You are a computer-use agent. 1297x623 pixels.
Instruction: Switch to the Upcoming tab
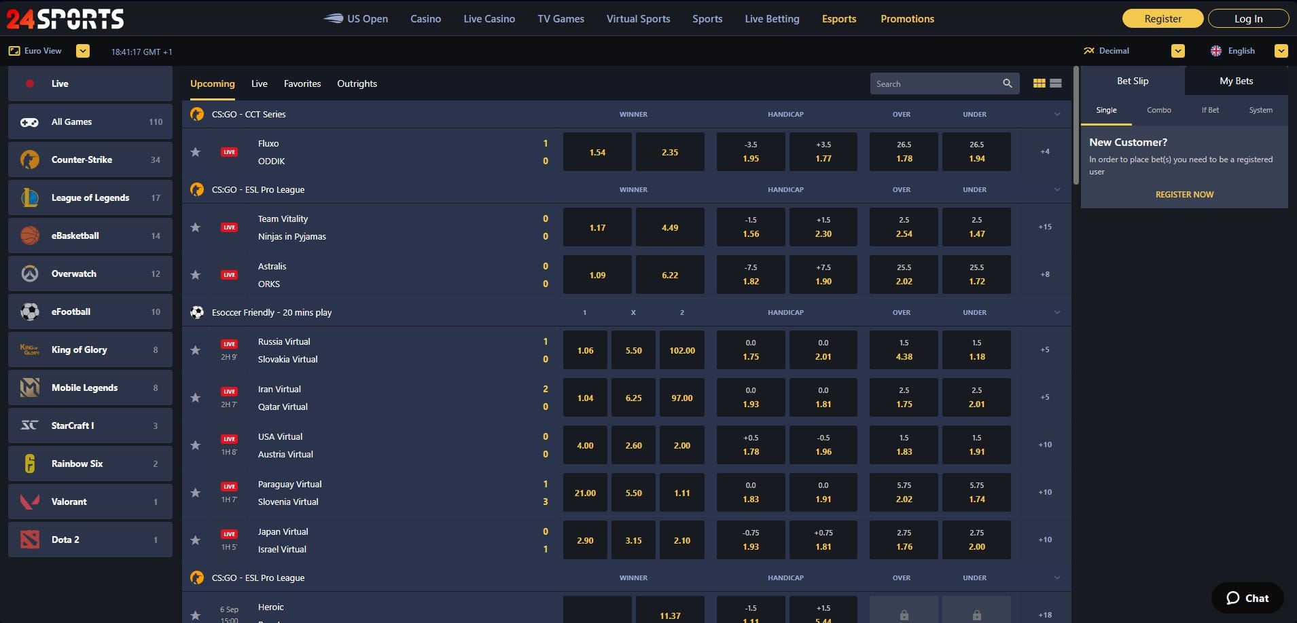213,83
